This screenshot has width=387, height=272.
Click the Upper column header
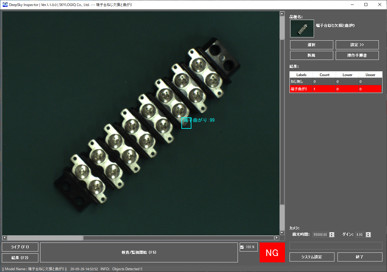(370, 75)
